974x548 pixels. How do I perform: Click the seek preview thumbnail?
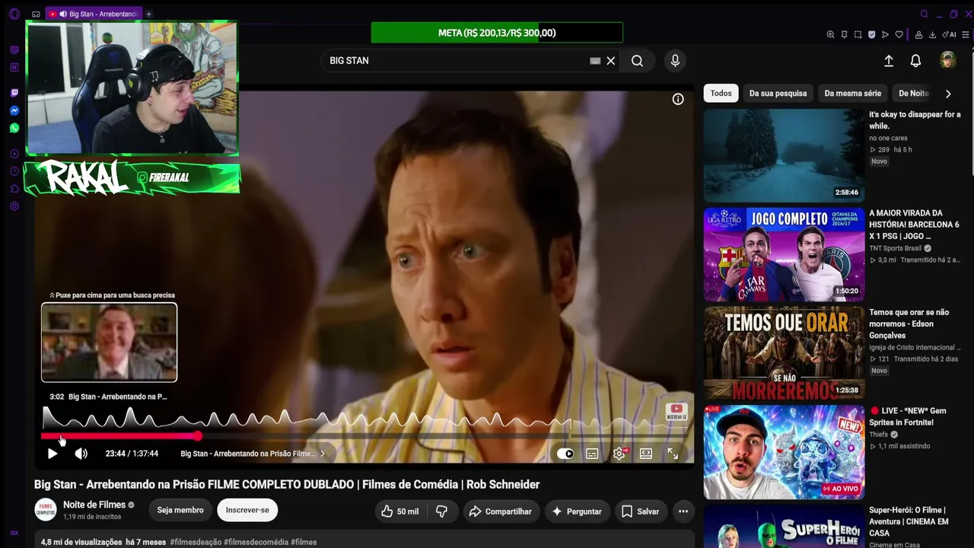click(x=109, y=342)
